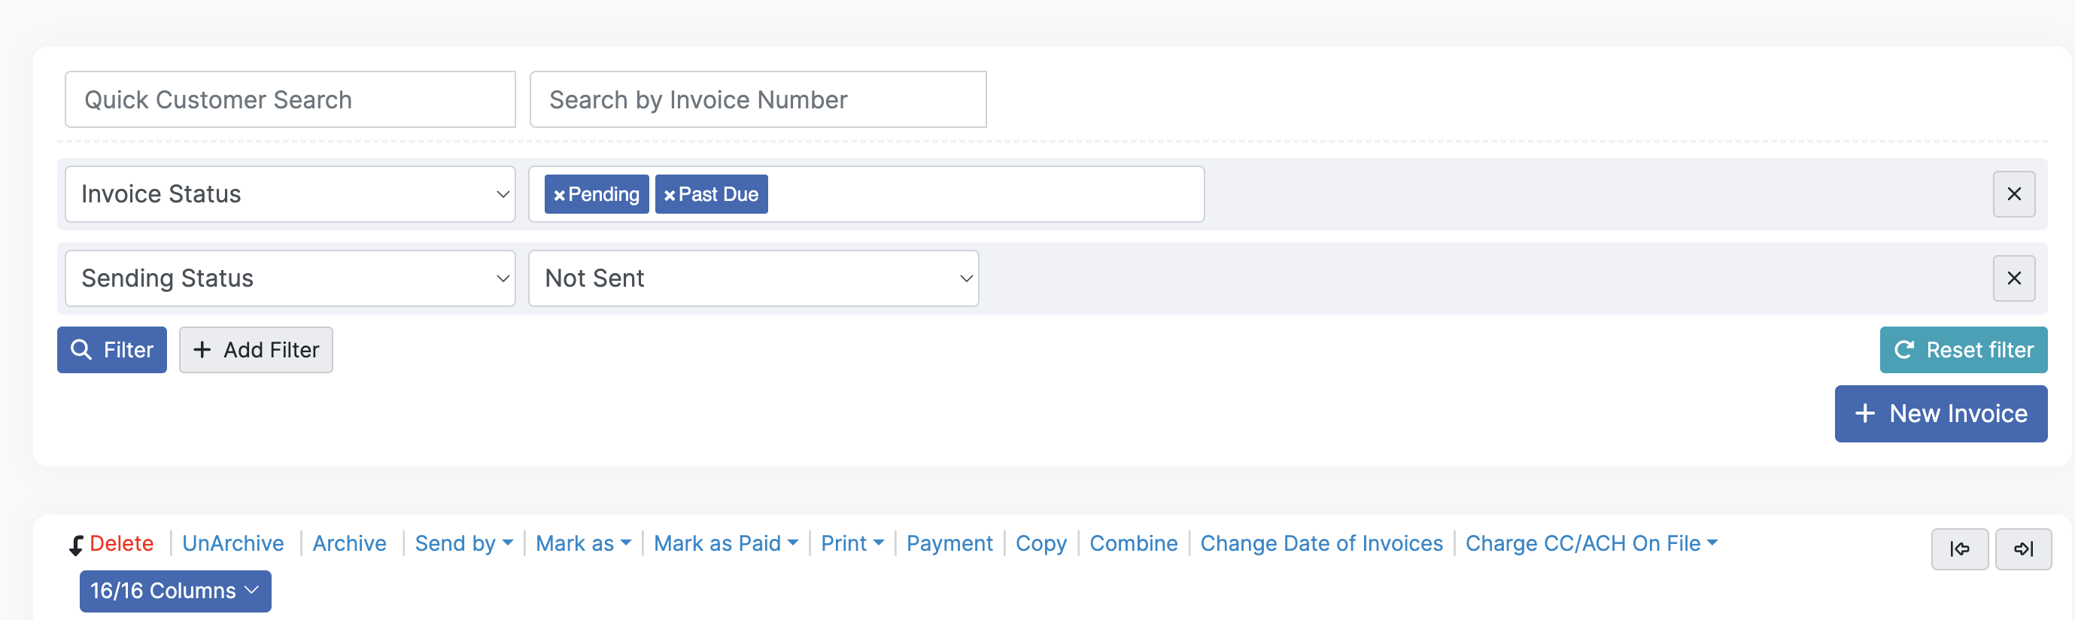The width and height of the screenshot is (2075, 620).
Task: Open the Mark as Paid menu
Action: 725,543
